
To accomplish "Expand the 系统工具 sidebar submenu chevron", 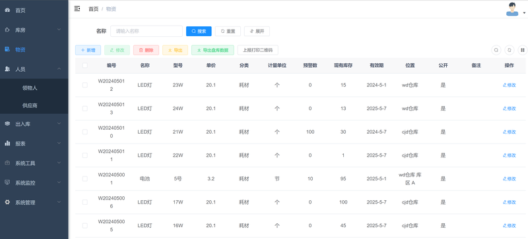I will pos(59,163).
